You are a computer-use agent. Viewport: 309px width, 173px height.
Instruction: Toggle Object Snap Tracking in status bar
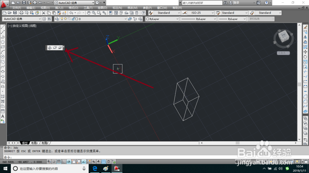pyautogui.click(x=83, y=162)
